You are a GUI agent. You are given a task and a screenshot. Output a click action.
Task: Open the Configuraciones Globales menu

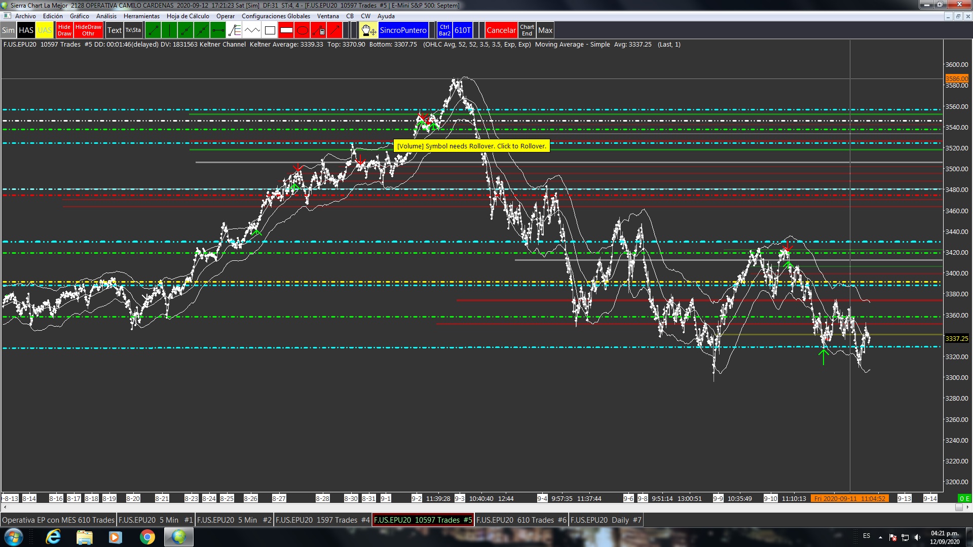click(x=276, y=16)
